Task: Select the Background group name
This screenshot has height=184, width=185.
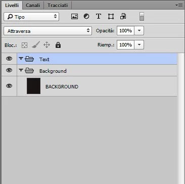Action: pyautogui.click(x=53, y=71)
